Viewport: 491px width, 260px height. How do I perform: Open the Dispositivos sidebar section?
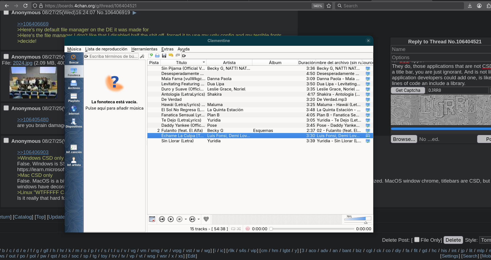click(74, 123)
